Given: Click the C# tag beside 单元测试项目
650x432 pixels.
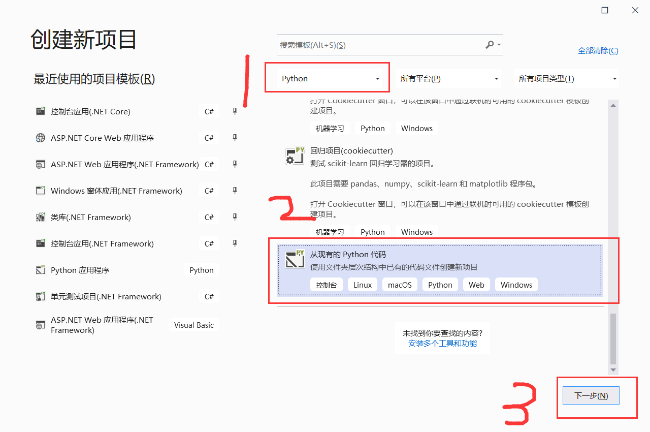Looking at the screenshot, I should (209, 296).
